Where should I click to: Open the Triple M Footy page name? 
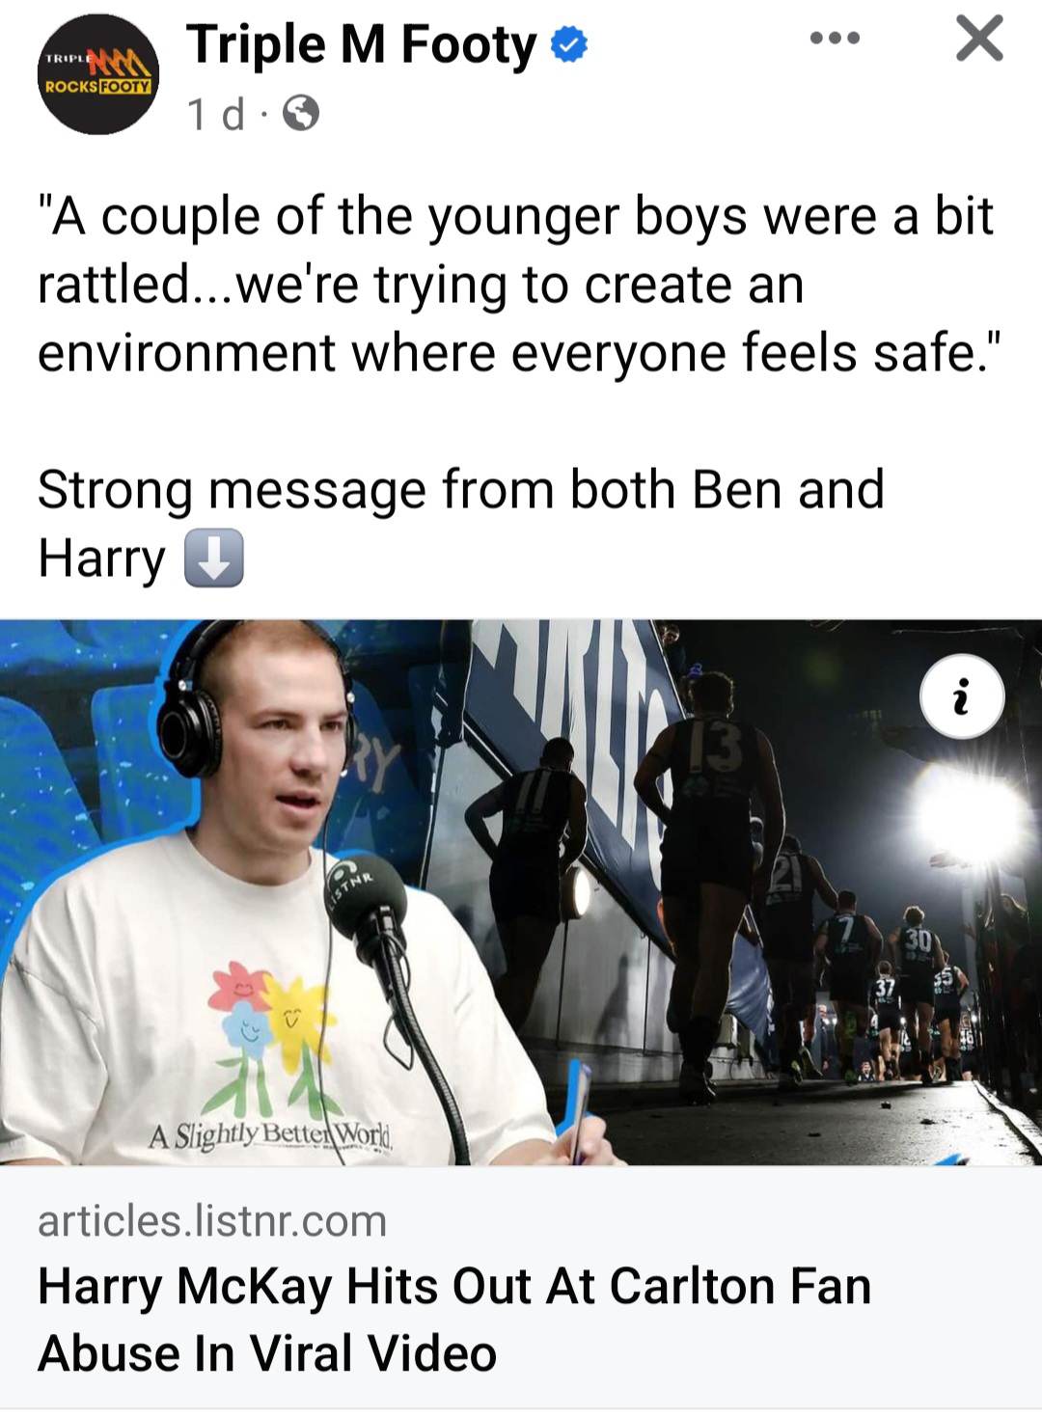click(362, 45)
